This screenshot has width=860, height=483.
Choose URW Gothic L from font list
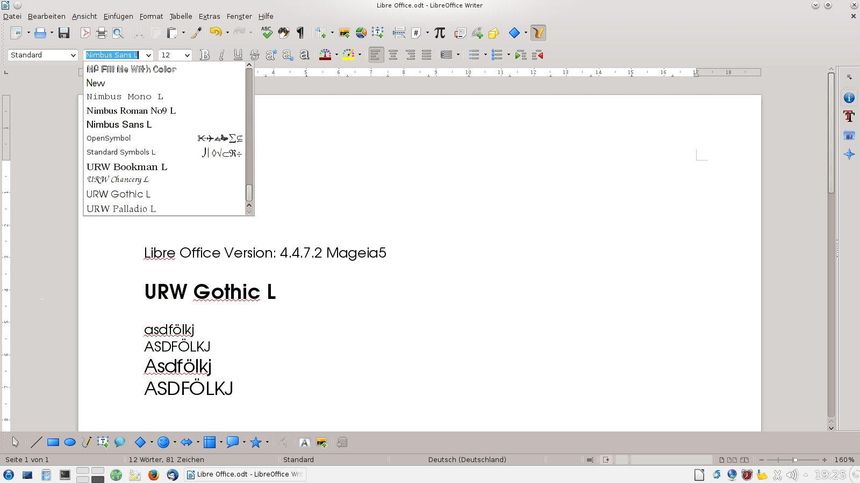click(164, 194)
